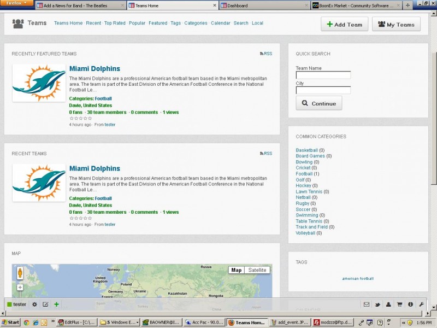
Task: Close the Teams Home browser tab
Action: coord(215,5)
